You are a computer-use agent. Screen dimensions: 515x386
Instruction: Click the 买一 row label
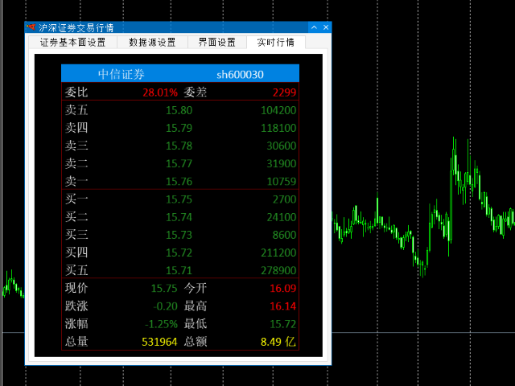[x=76, y=199]
